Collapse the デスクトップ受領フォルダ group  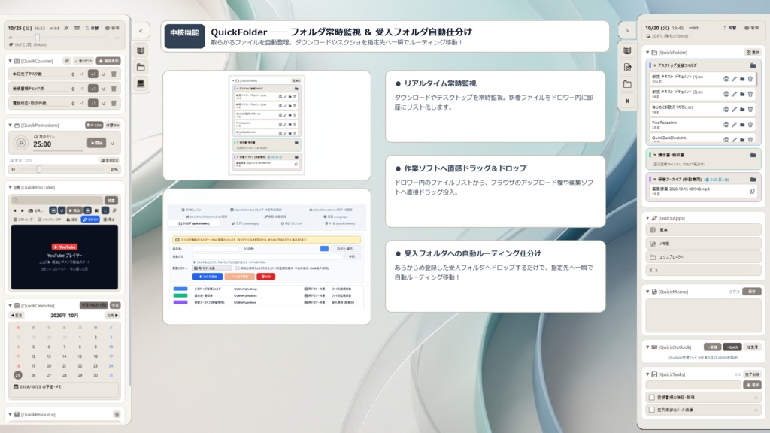655,65
